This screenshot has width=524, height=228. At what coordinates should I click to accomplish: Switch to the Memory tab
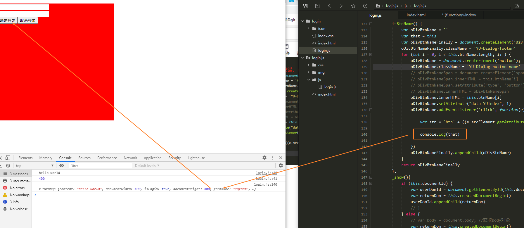[x=46, y=158]
